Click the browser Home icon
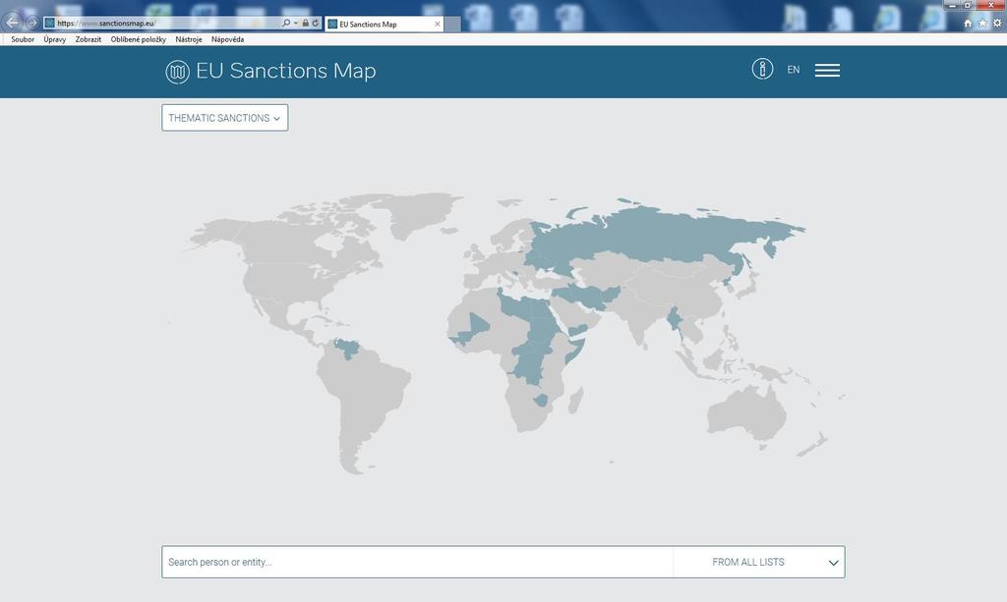This screenshot has width=1007, height=602. [968, 24]
